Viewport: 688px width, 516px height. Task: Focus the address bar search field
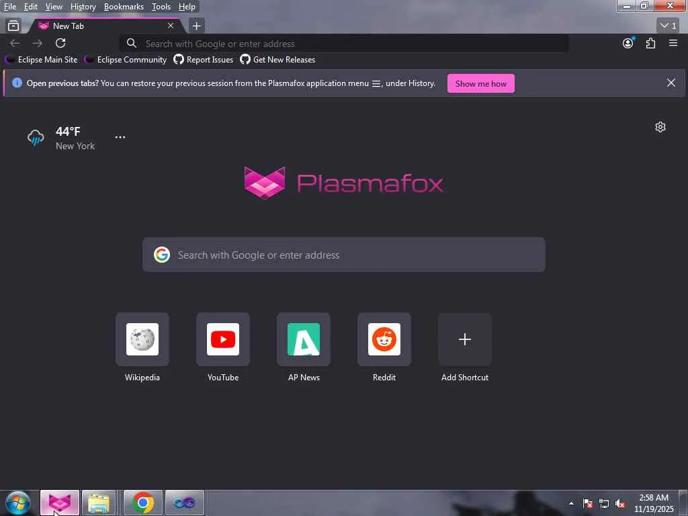coord(345,44)
